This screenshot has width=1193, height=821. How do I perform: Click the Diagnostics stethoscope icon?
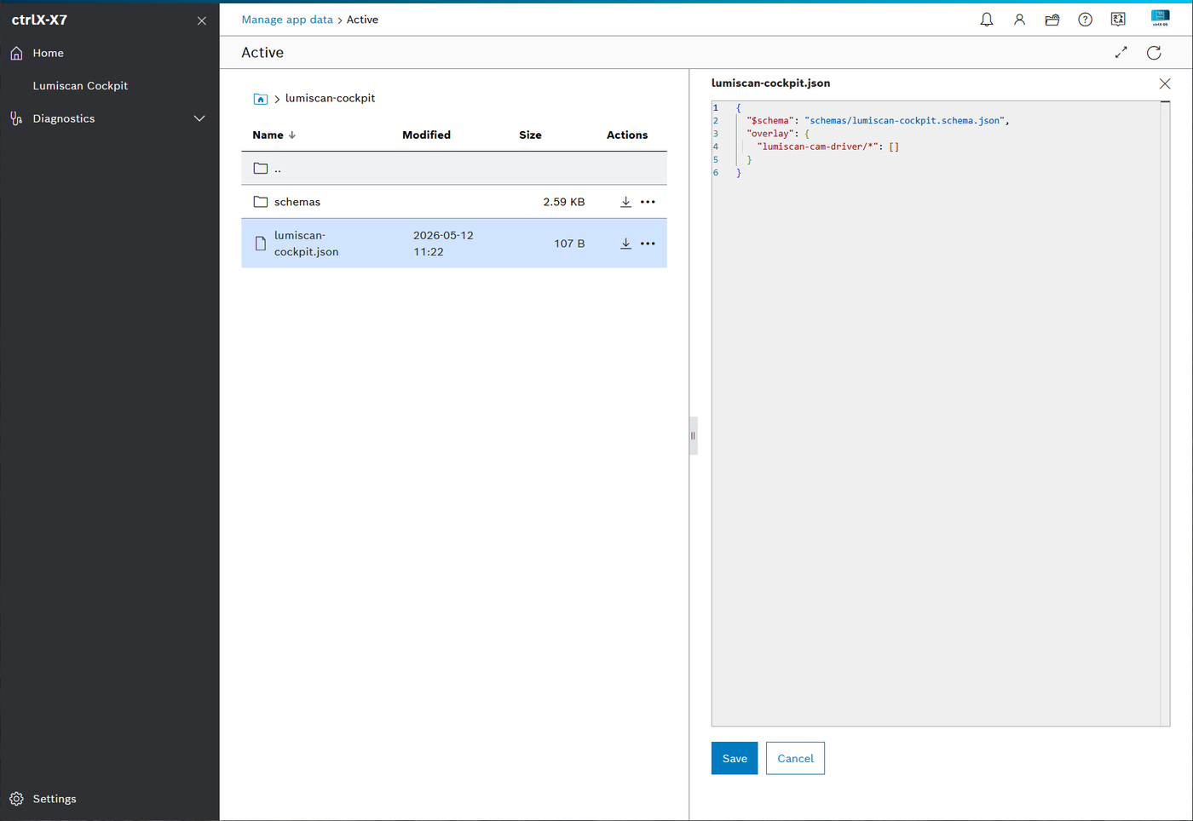click(x=16, y=118)
